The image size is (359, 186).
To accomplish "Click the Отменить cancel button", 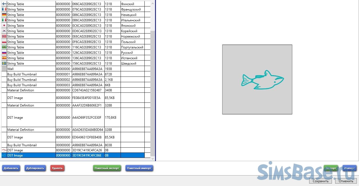I will tap(346, 181).
